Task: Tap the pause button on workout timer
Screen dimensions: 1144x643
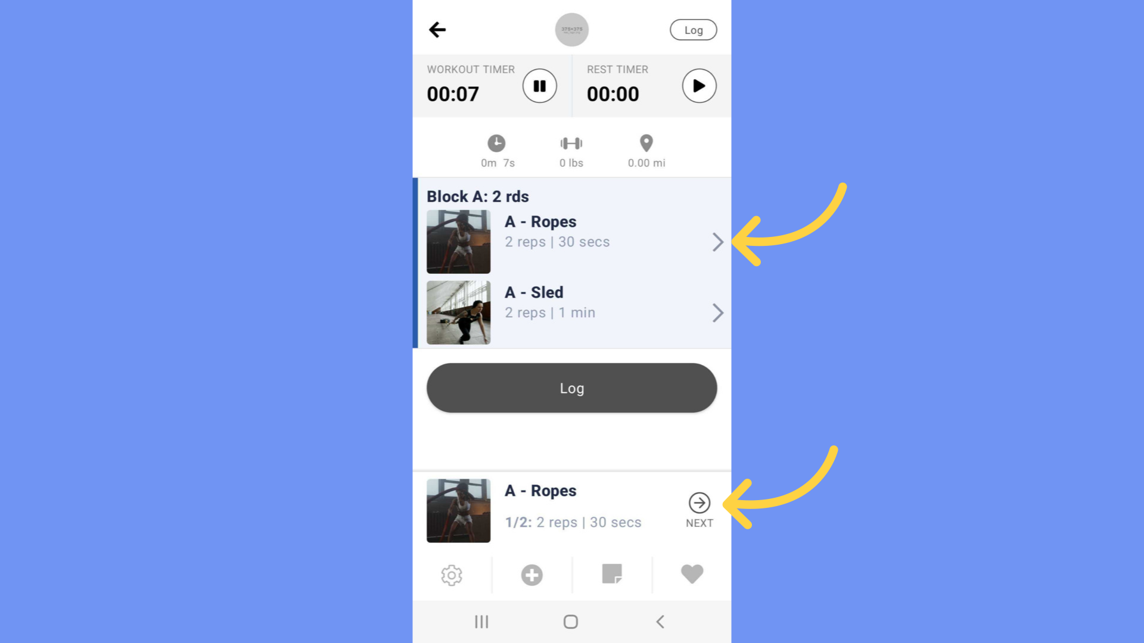Action: 540,85
